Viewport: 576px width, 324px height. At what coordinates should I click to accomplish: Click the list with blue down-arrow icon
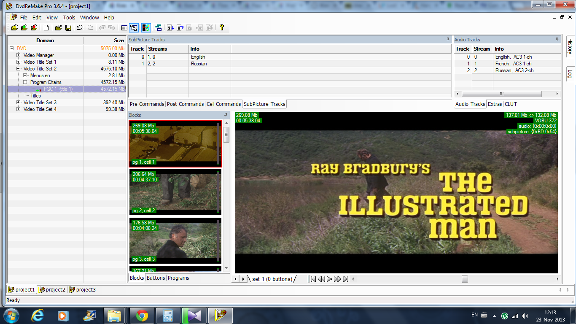170,28
